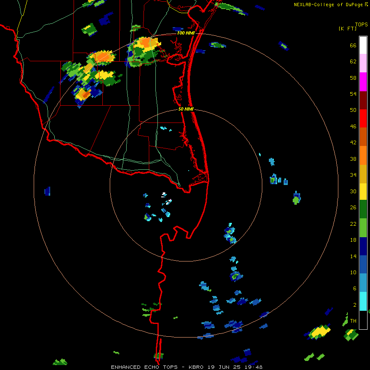Select the light green legend swatch near 22

pos(363,228)
